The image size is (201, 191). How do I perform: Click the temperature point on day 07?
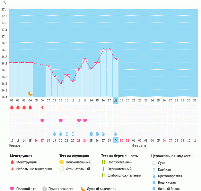[48, 66]
